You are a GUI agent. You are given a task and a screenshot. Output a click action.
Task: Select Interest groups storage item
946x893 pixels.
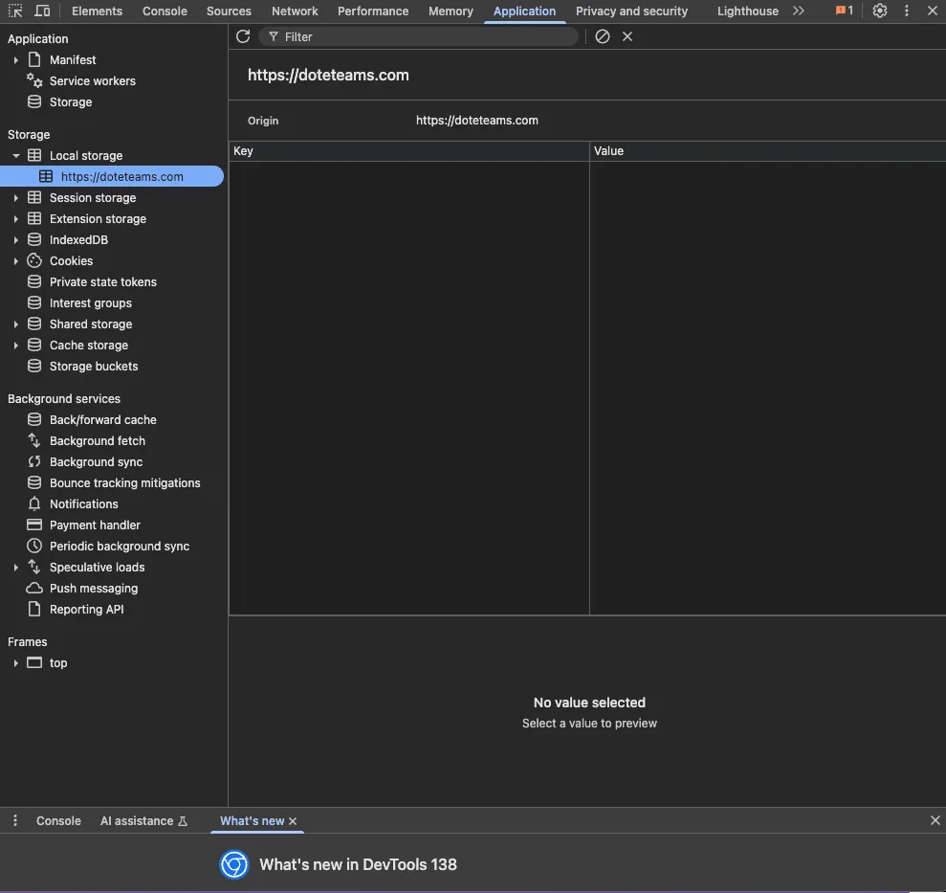(x=91, y=303)
